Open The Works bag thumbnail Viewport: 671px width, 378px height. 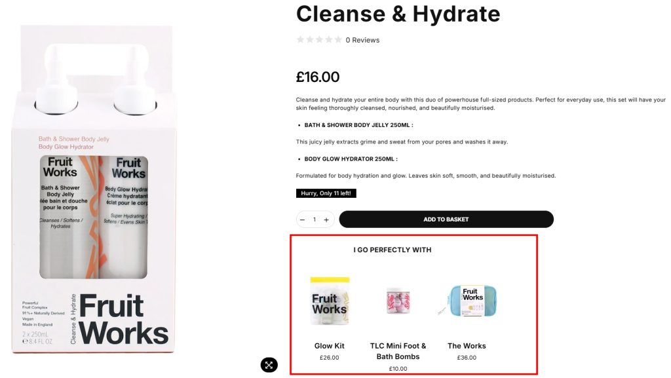[467, 301]
